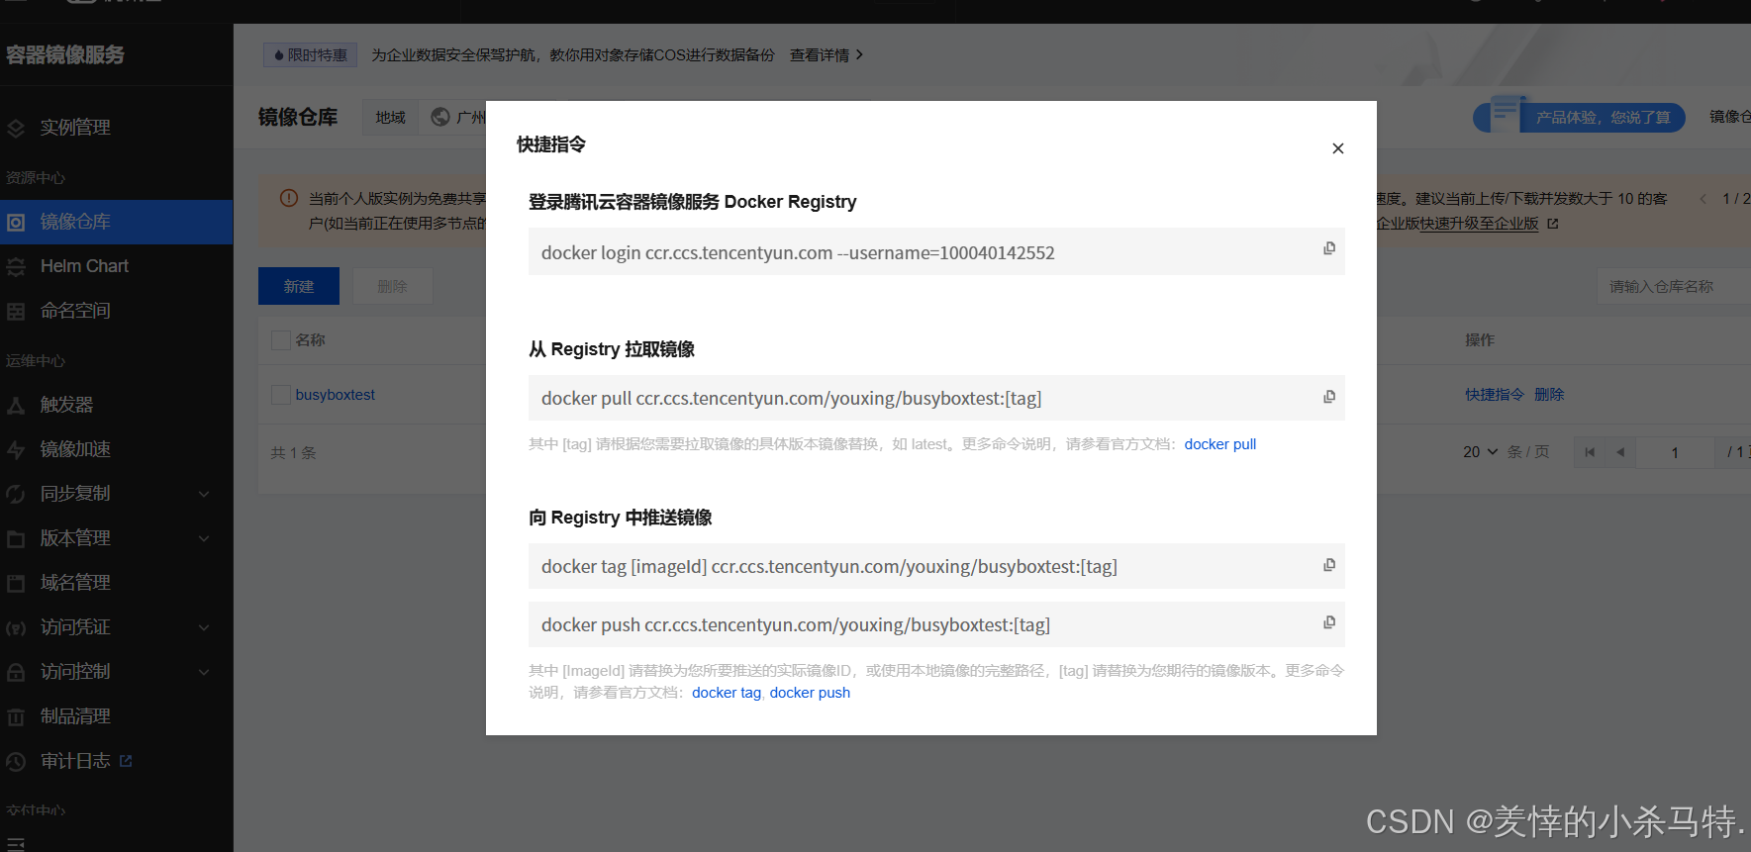The width and height of the screenshot is (1751, 852).
Task: Click the 镜像加速 lightning icon
Action: pyautogui.click(x=16, y=450)
